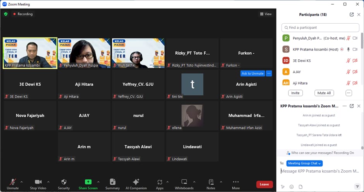The width and height of the screenshot is (364, 192).
Task: Expand audio options arrow next to Unmute
Action: (x=21, y=182)
